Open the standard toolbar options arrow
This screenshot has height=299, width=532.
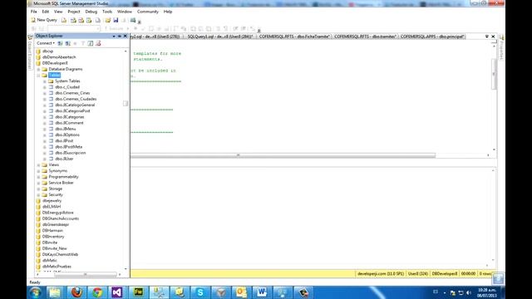(140, 22)
